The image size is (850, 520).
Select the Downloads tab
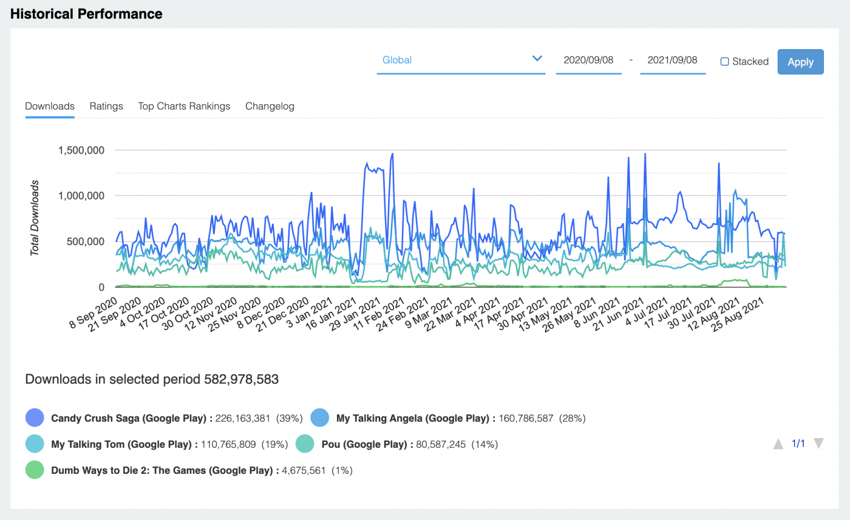click(x=49, y=106)
